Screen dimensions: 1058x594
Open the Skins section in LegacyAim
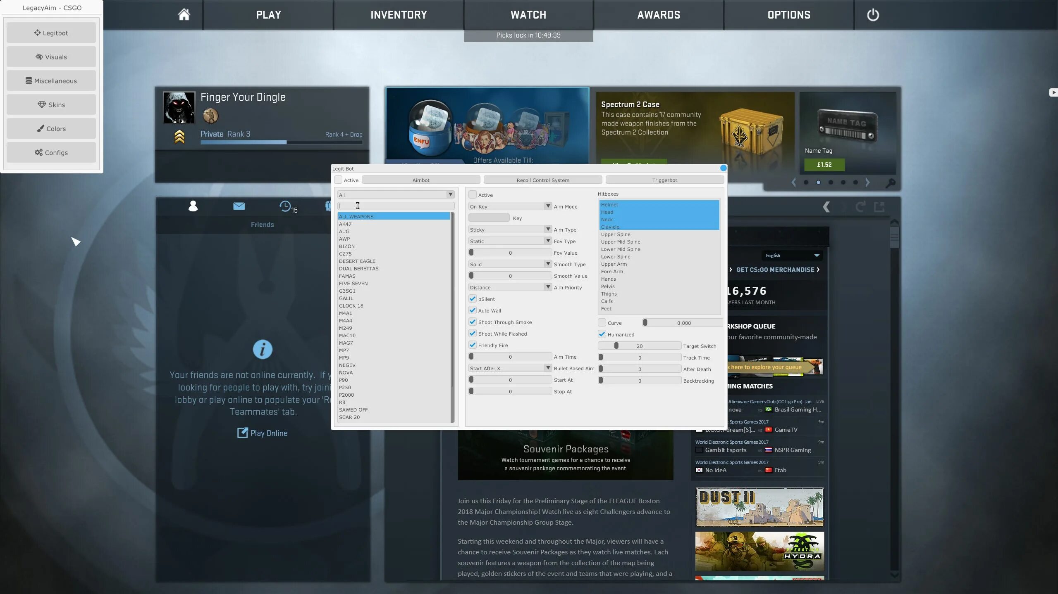coord(51,104)
